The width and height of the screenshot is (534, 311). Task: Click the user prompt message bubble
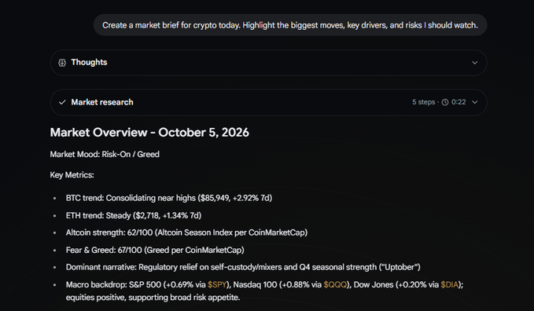pyautogui.click(x=290, y=25)
